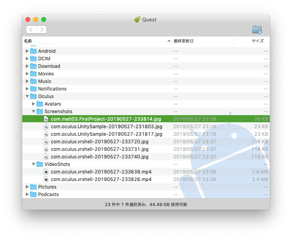This screenshot has height=239, width=292.
Task: Click the Android app icon in title bar
Action: (x=137, y=19)
